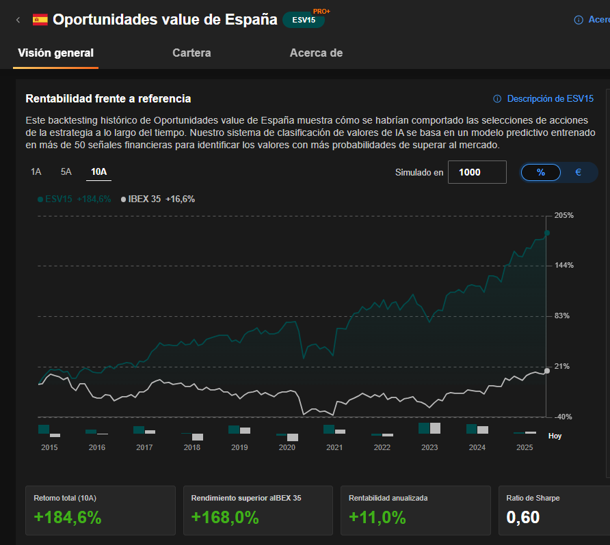Select the 5A time range

click(x=66, y=171)
